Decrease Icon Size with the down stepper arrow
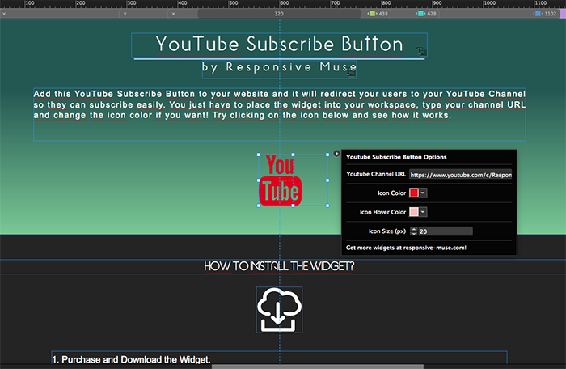Viewport: 566px width, 369px height. (414, 234)
